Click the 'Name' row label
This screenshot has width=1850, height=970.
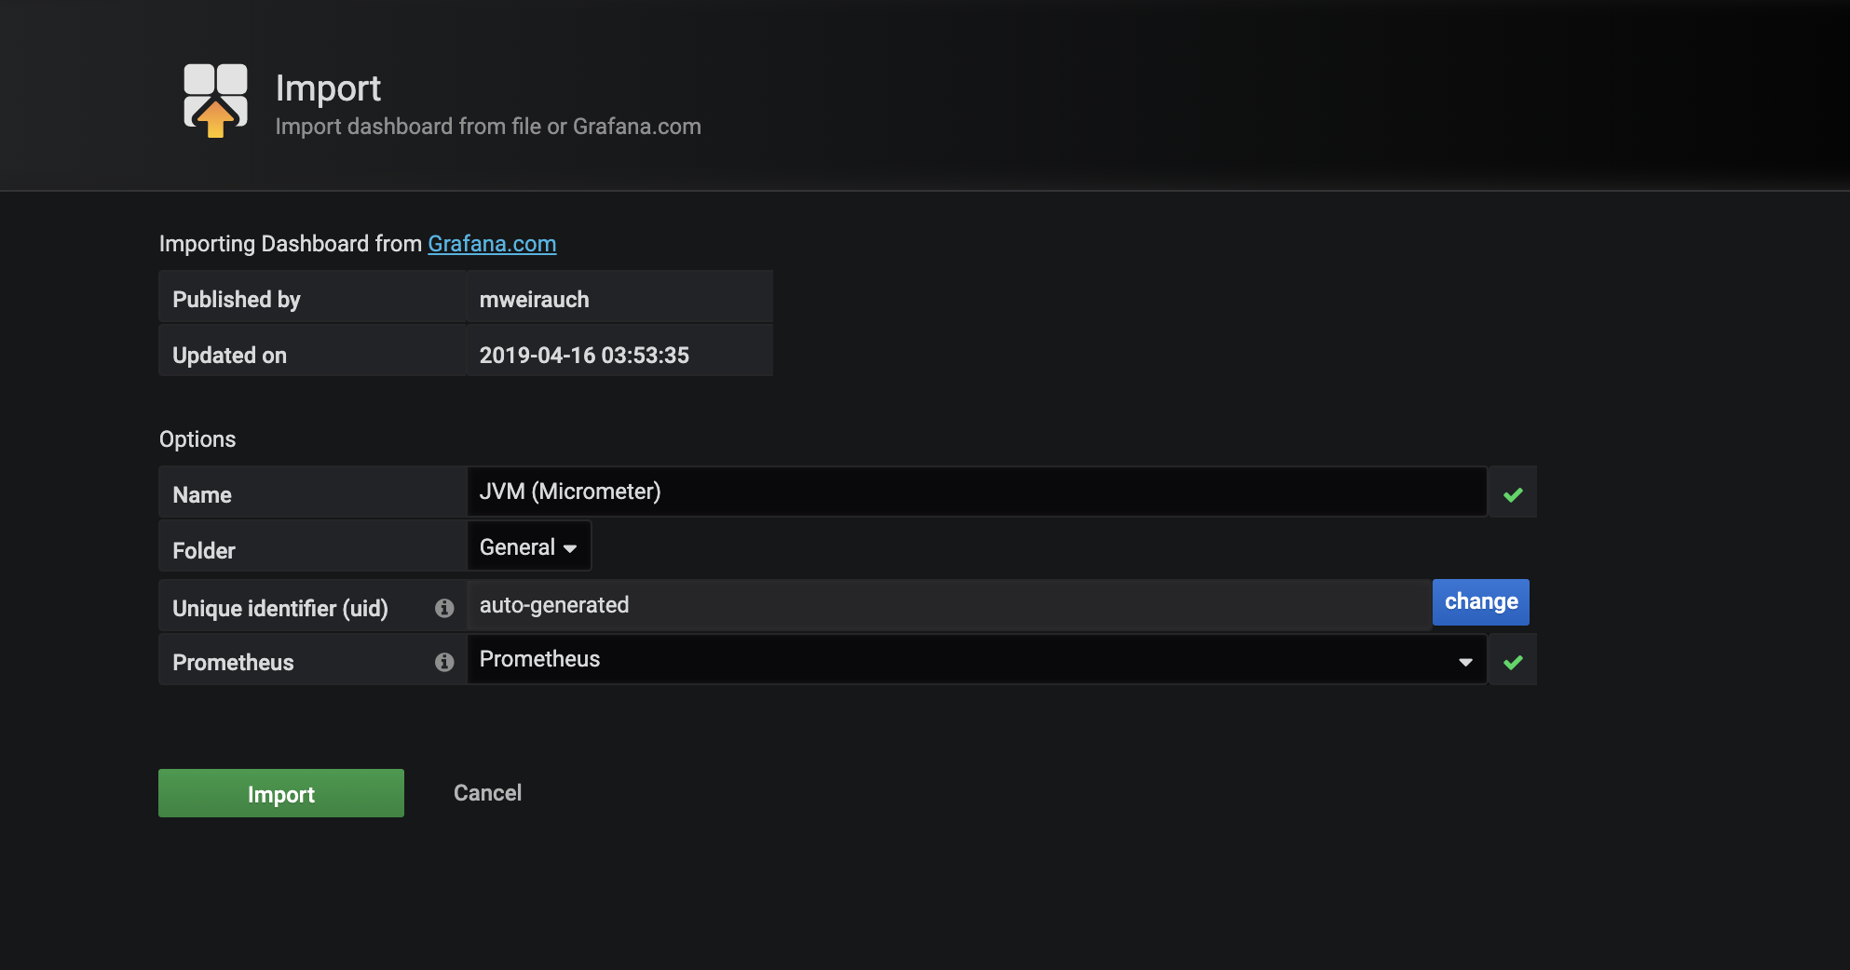tap(202, 495)
